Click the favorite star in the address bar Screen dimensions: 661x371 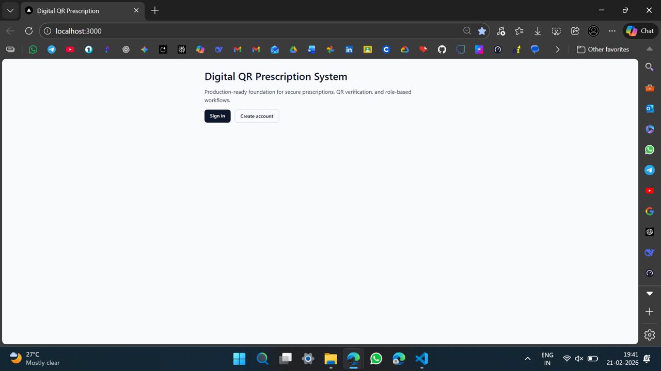(x=482, y=31)
